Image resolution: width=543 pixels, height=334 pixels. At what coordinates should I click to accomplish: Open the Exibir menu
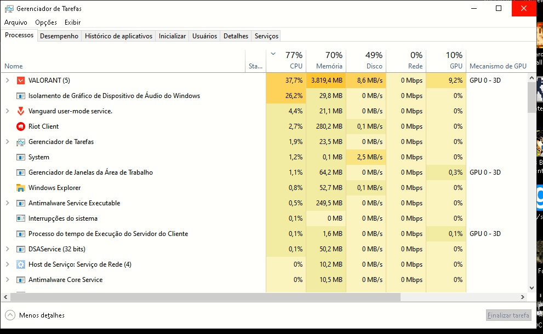click(72, 22)
